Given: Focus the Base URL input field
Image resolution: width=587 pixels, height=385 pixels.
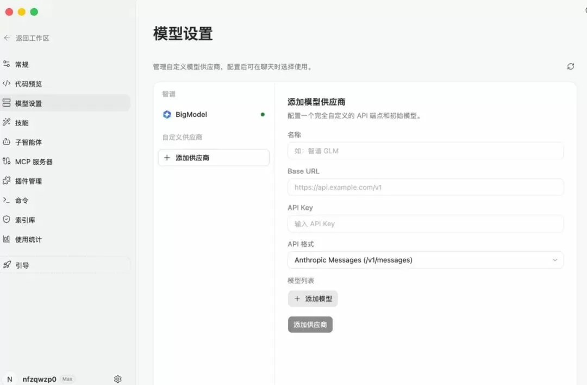Looking at the screenshot, I should tap(426, 187).
